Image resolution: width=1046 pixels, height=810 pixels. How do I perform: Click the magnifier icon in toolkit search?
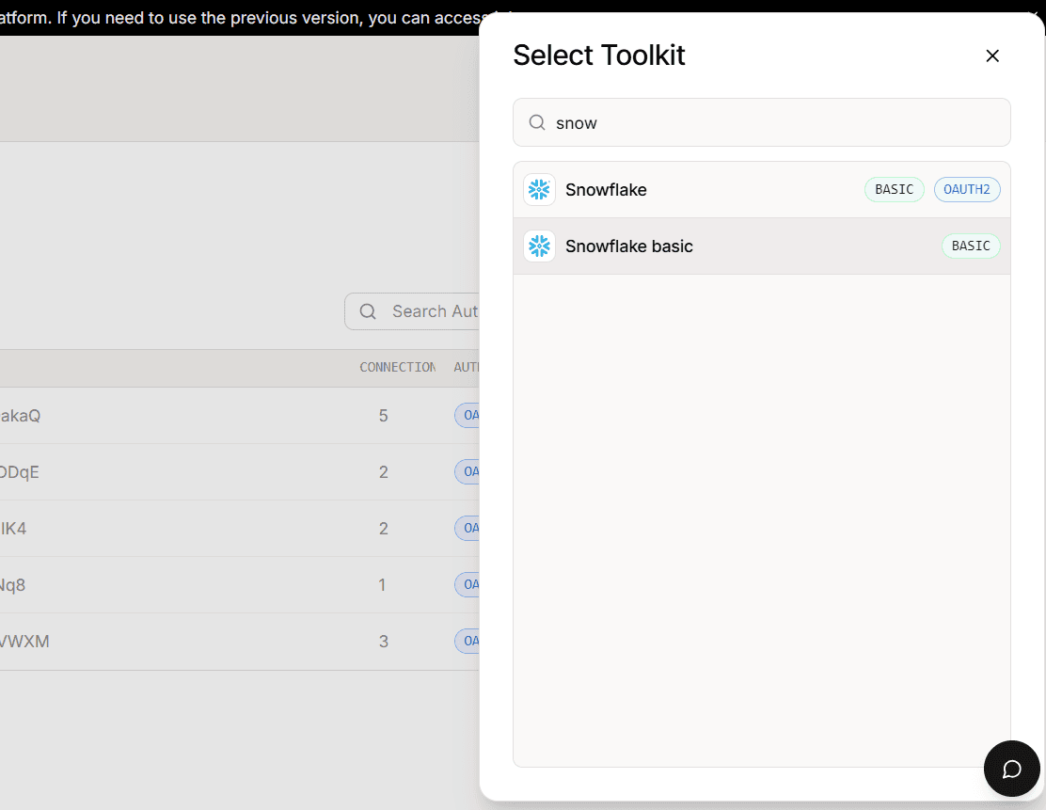point(537,122)
